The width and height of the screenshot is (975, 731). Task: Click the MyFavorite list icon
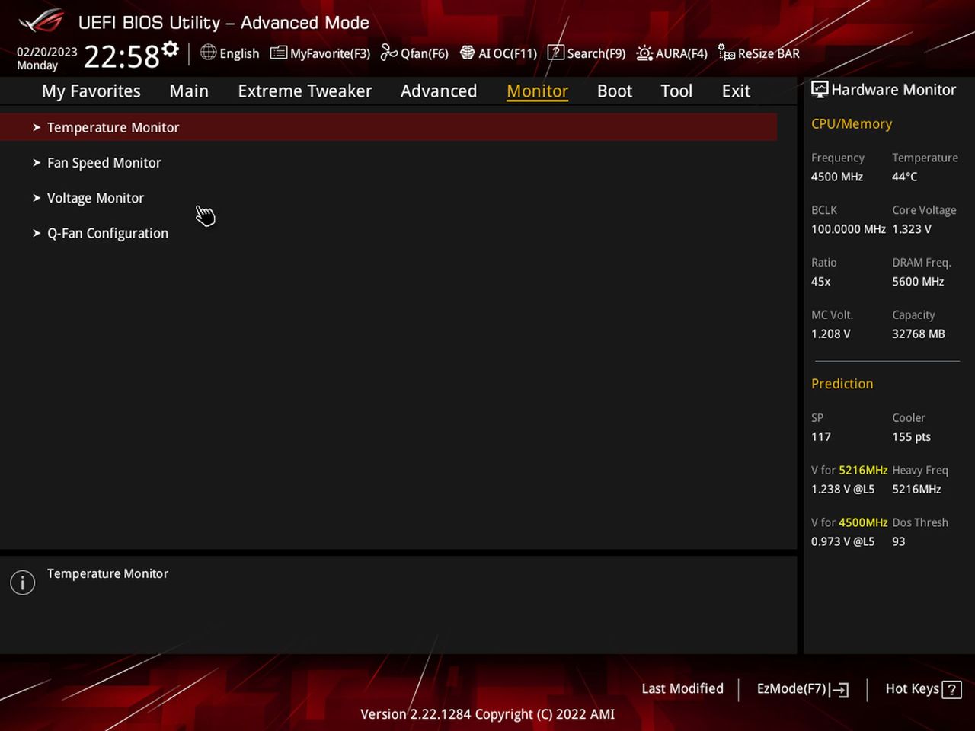[x=279, y=53]
